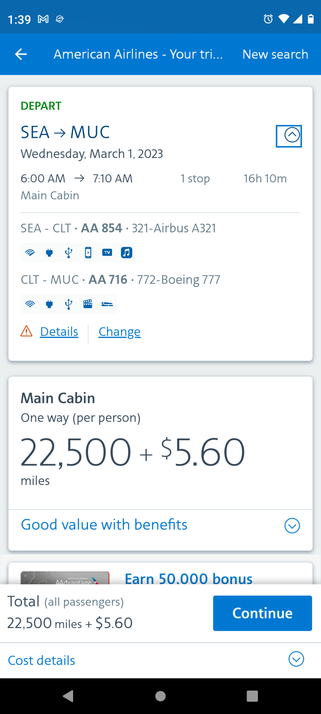The height and width of the screenshot is (714, 321).
Task: Tap Change to modify the departing flight
Action: [x=119, y=332]
